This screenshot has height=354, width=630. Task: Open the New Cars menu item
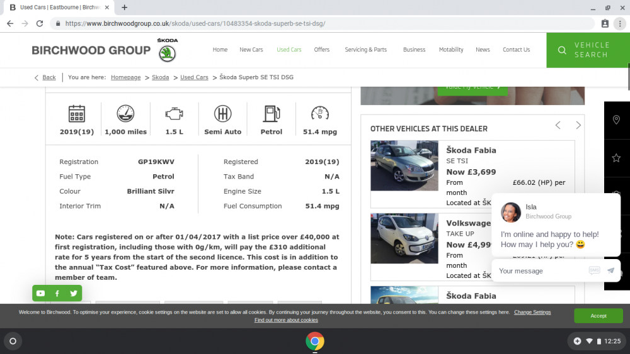click(x=251, y=50)
